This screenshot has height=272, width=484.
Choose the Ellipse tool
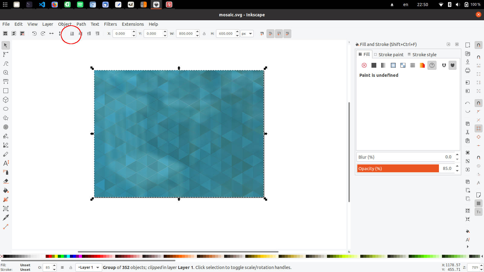(x=5, y=109)
